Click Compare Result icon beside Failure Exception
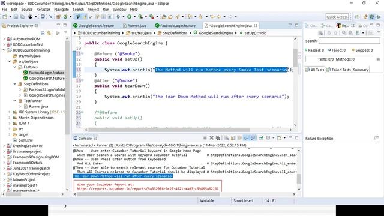This screenshot has height=216, width=384. pyautogui.click(x=376, y=139)
